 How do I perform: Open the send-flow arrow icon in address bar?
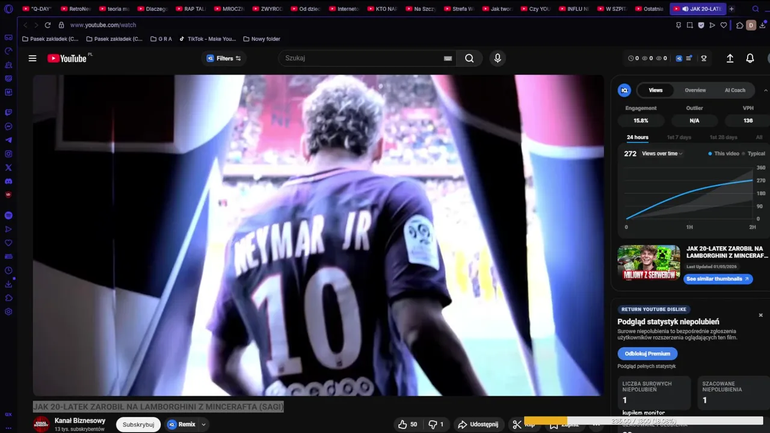(x=712, y=25)
